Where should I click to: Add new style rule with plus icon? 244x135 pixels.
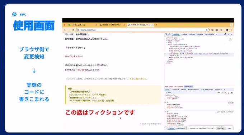(225, 93)
